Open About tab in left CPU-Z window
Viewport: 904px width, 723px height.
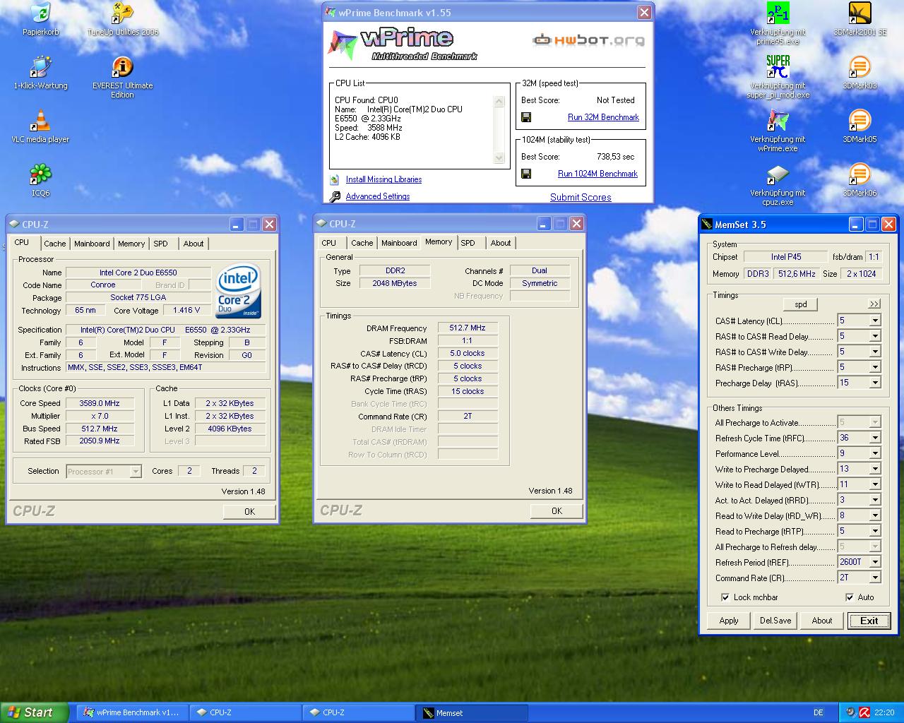tap(194, 244)
